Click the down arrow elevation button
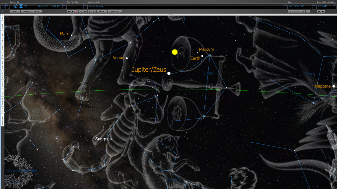 (x=90, y=11)
